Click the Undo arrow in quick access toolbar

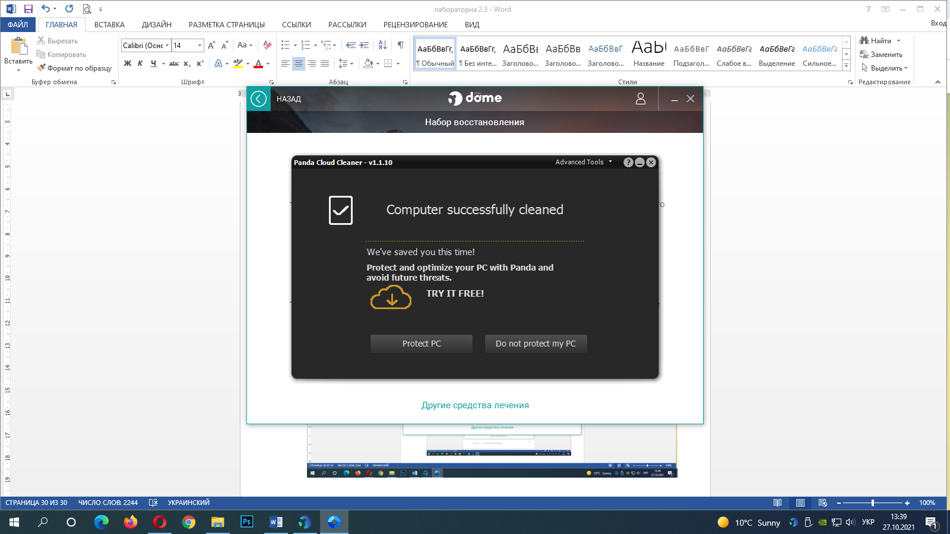[46, 9]
